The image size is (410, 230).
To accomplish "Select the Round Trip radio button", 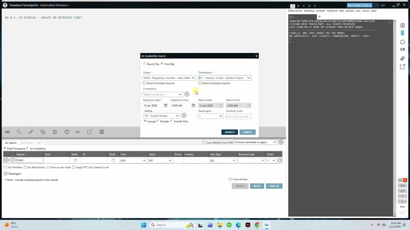I will coord(145,64).
